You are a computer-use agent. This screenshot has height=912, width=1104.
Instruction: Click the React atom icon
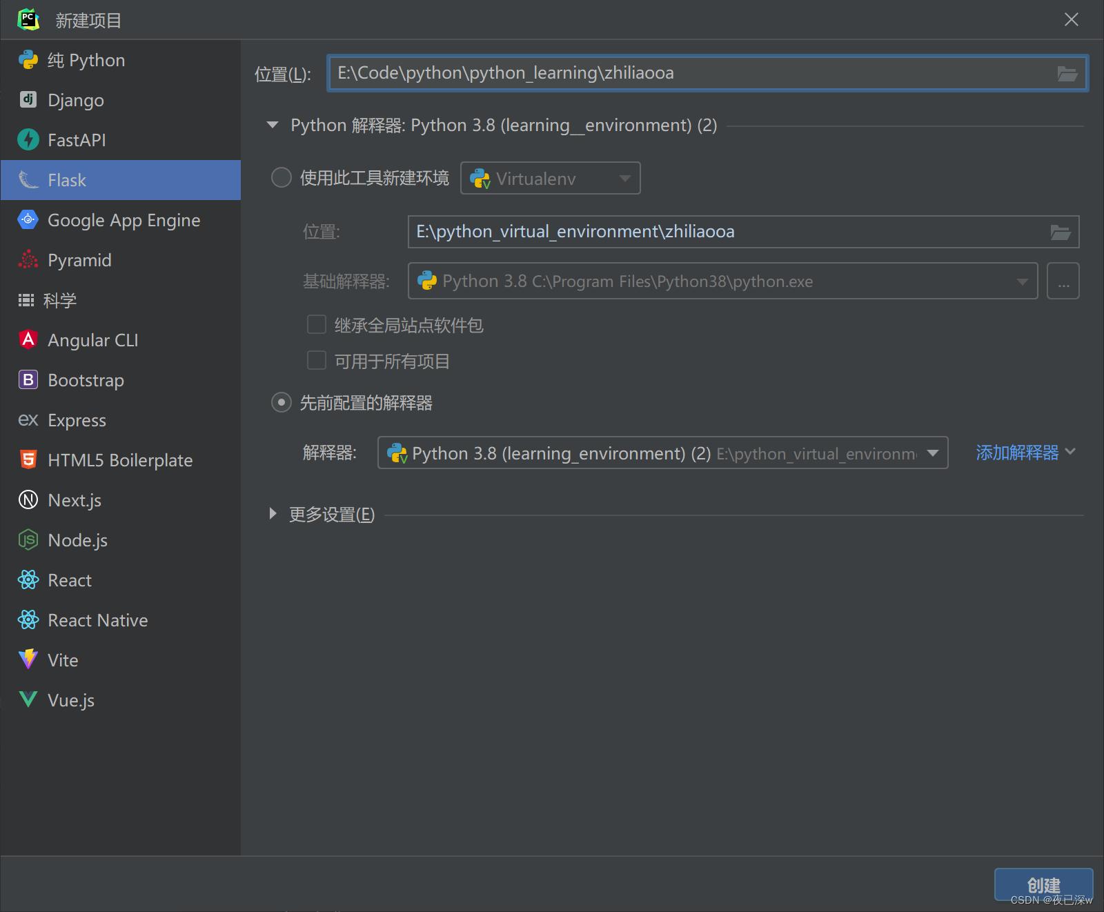(28, 579)
